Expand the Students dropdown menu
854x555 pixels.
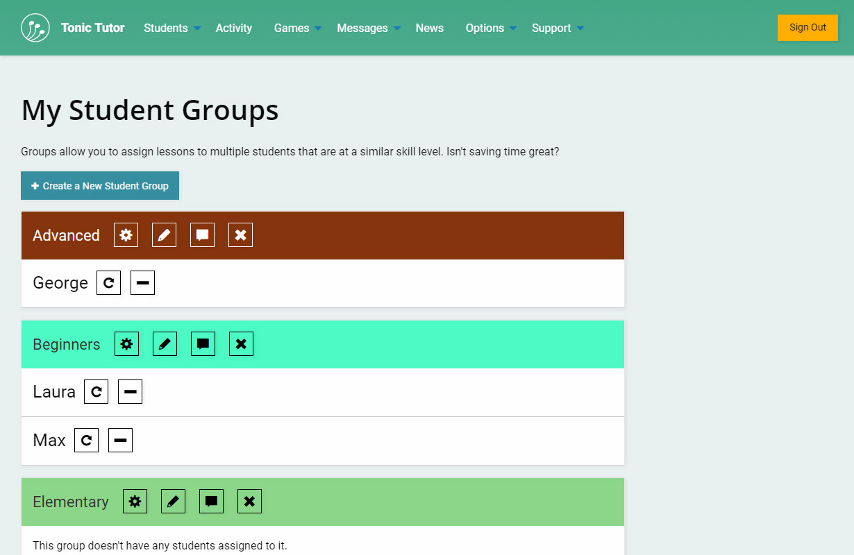(x=171, y=28)
